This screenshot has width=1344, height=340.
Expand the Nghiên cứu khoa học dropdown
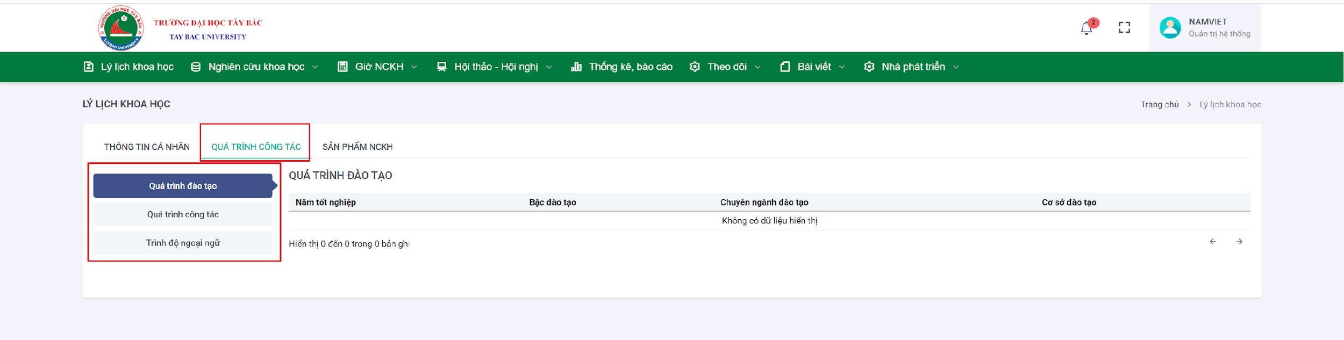[x=254, y=67]
